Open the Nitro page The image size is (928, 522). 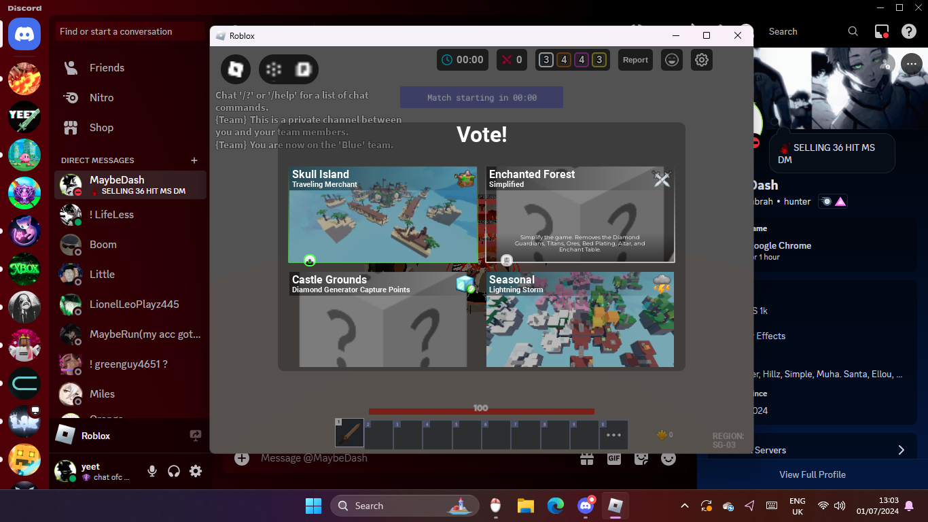(x=130, y=98)
